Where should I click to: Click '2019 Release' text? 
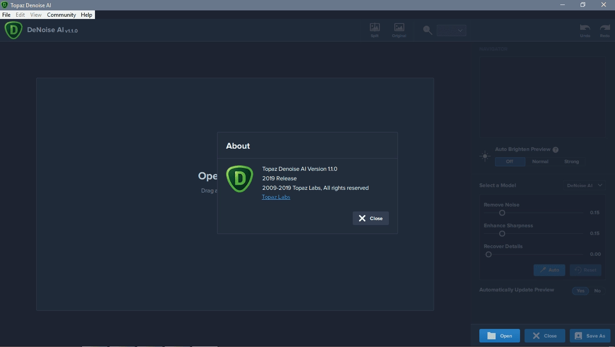[x=279, y=178]
